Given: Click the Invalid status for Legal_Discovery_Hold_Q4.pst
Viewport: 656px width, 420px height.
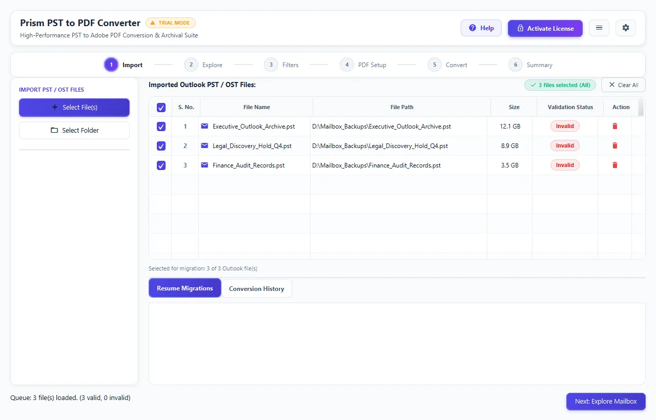Looking at the screenshot, I should (565, 145).
